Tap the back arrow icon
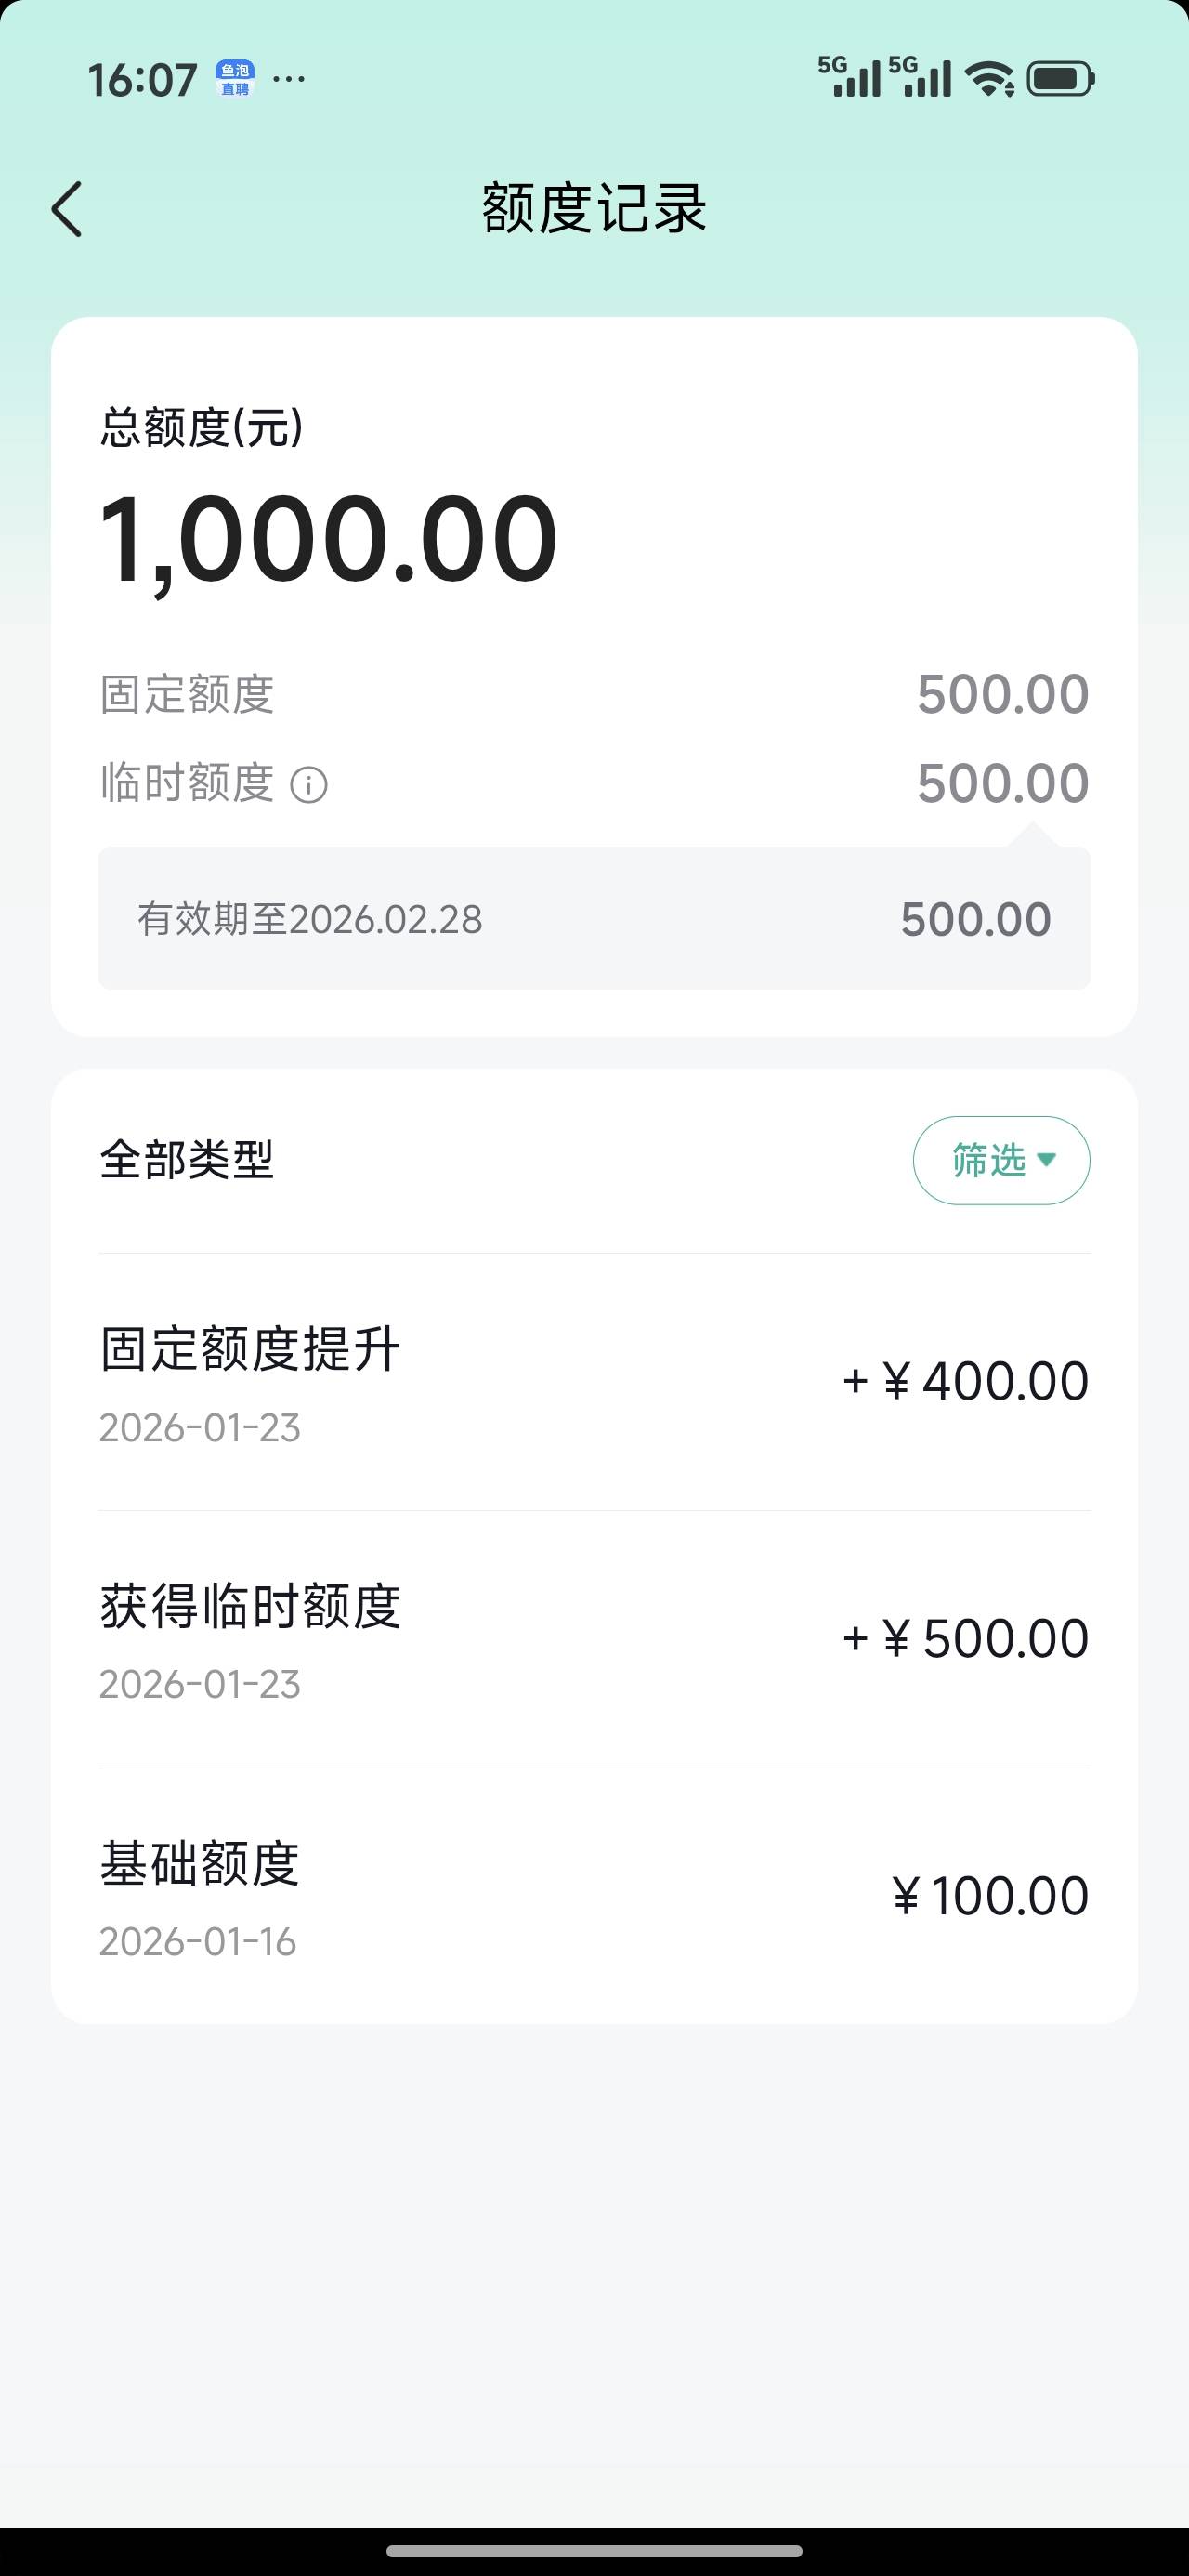Image resolution: width=1189 pixels, height=2576 pixels. click(x=68, y=210)
